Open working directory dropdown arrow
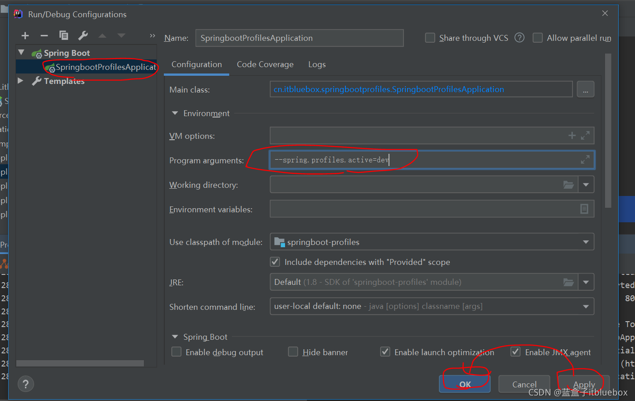 (x=586, y=185)
